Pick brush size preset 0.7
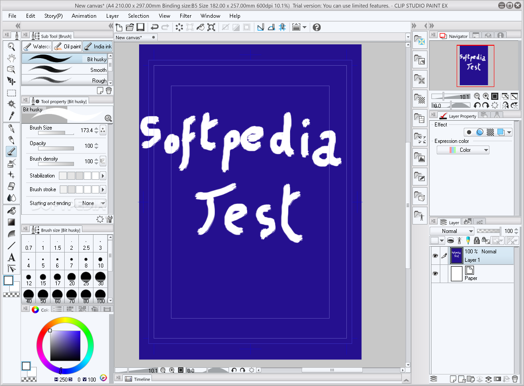Image resolution: width=524 pixels, height=386 pixels. pyautogui.click(x=29, y=243)
